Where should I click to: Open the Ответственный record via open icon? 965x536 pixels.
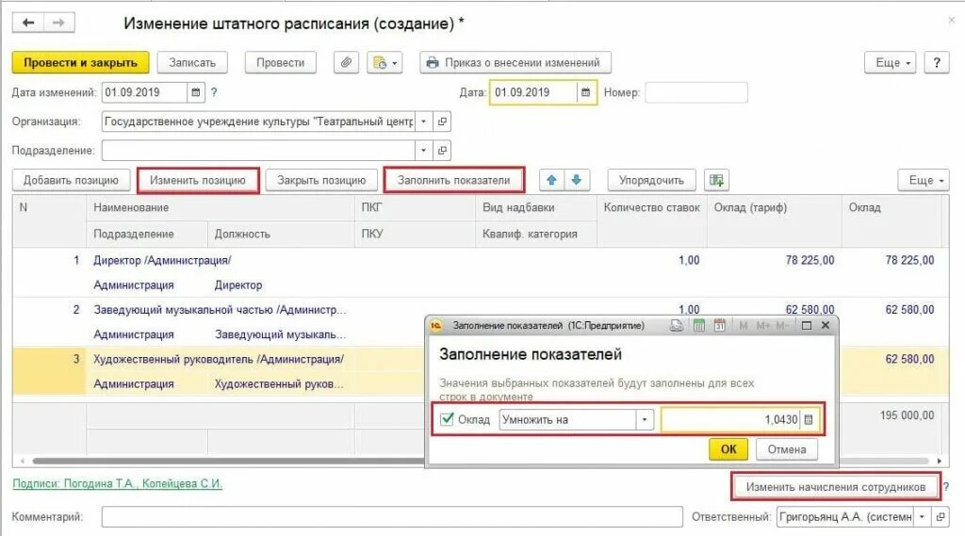click(940, 517)
